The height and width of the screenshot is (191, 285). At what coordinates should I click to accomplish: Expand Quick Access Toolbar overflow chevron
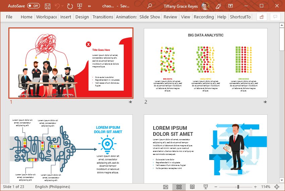[90, 6]
